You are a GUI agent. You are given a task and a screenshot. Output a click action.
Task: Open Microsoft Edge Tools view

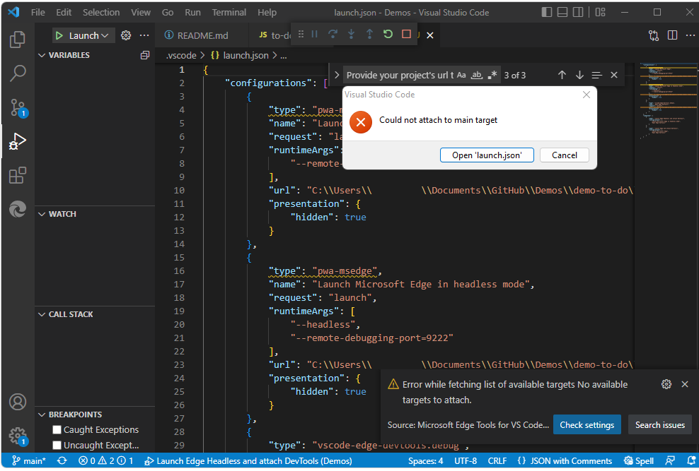pyautogui.click(x=18, y=209)
